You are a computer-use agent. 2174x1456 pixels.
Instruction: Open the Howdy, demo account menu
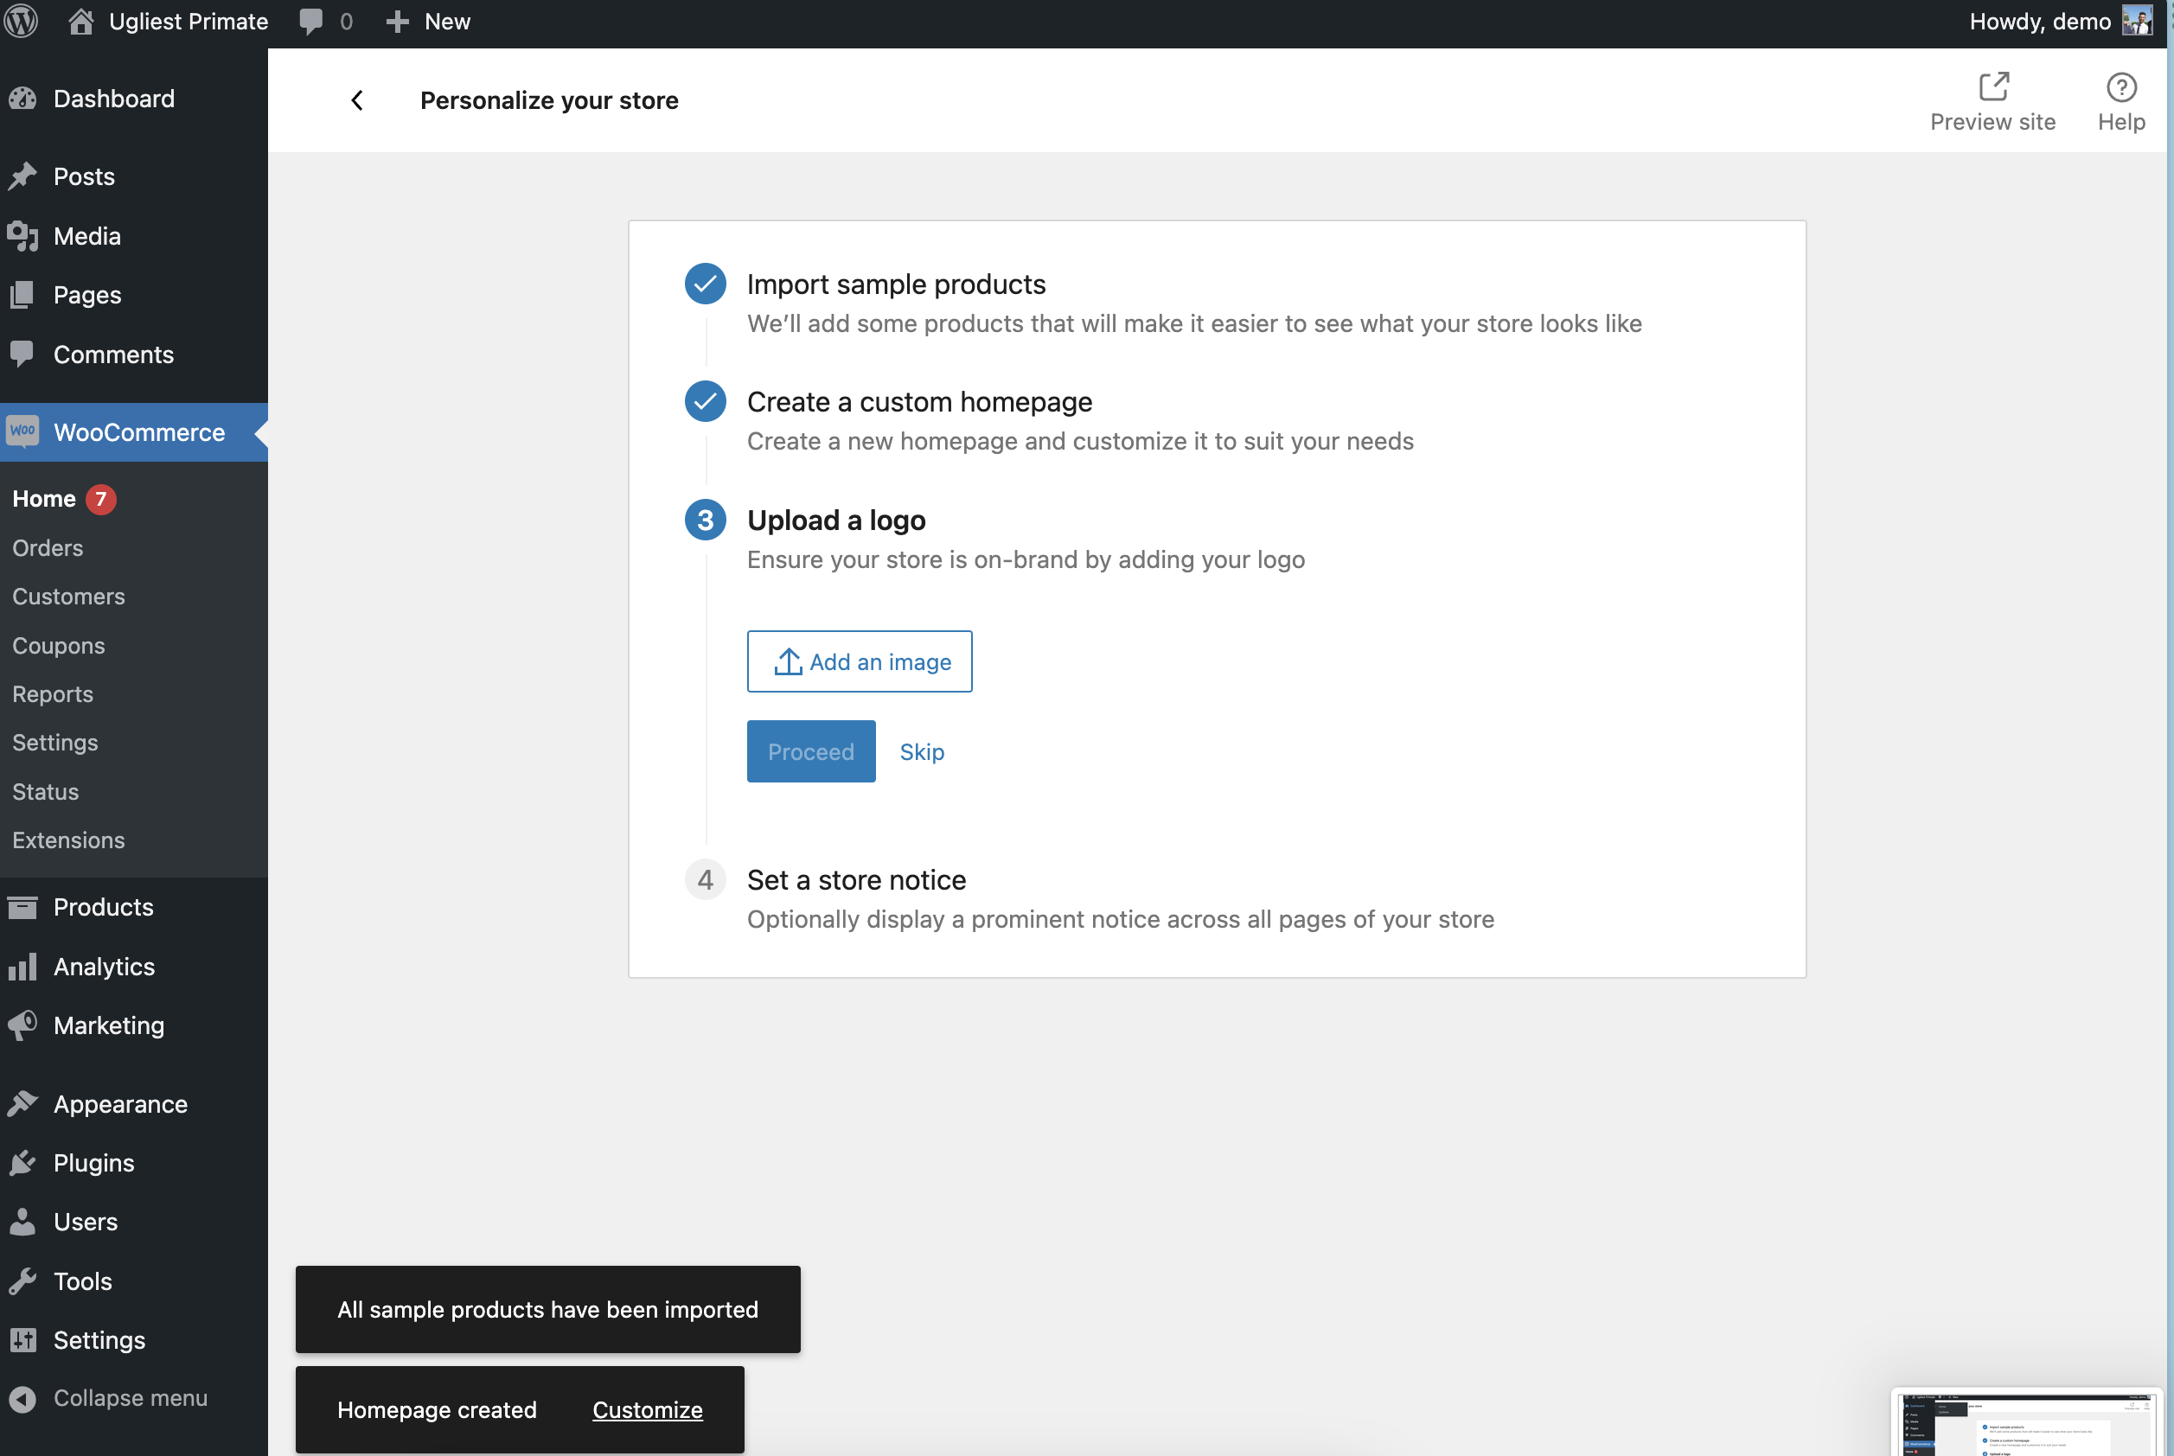click(x=2039, y=21)
